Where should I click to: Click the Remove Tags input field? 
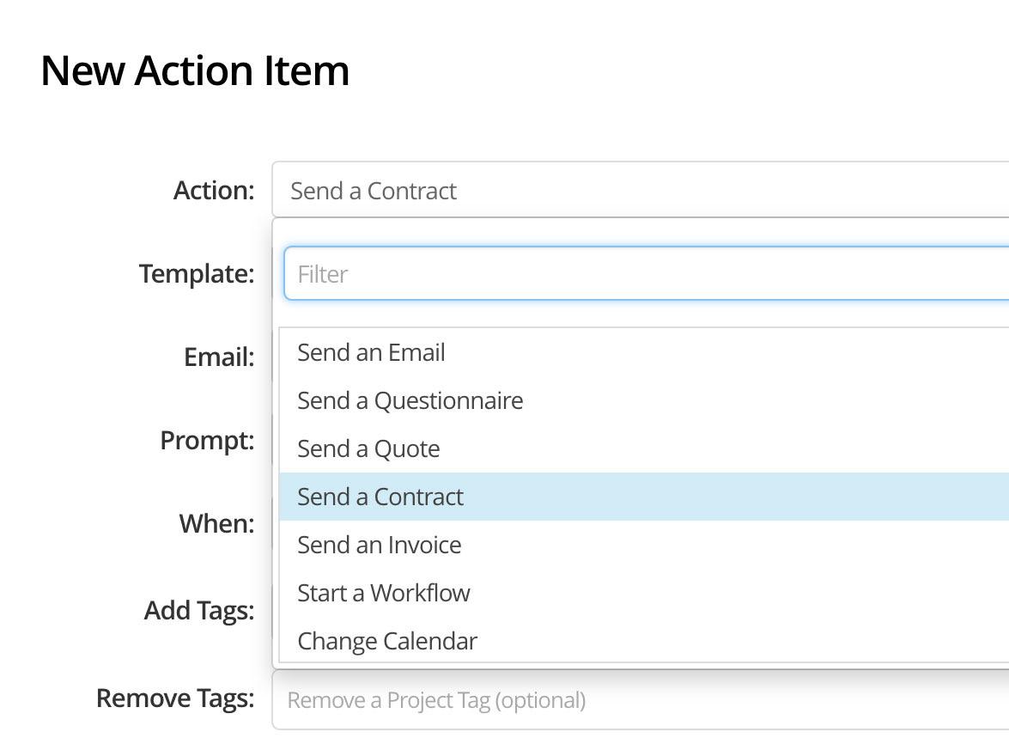(640, 700)
